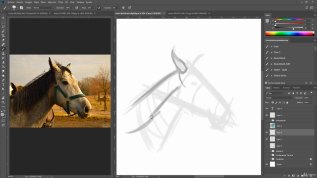Open the Ventana menu
The image size is (317, 178).
(80, 2)
